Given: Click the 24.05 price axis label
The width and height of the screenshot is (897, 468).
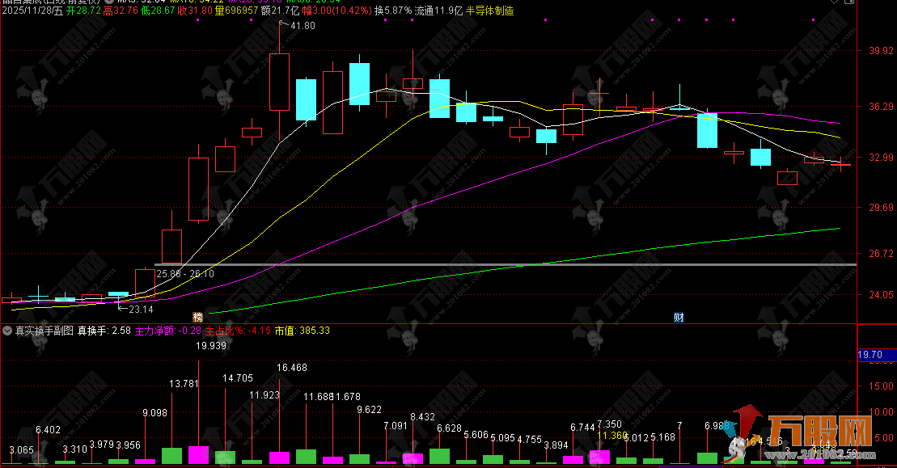Looking at the screenshot, I should pyautogui.click(x=881, y=294).
